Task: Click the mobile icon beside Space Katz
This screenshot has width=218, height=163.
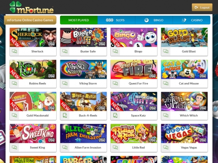Action: coord(115,115)
